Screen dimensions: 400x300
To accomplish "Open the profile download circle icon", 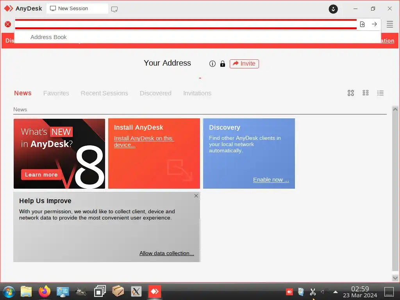I will tap(333, 9).
